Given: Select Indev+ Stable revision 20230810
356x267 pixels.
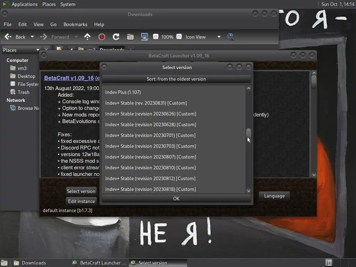Looking at the screenshot, I should tap(174, 168).
